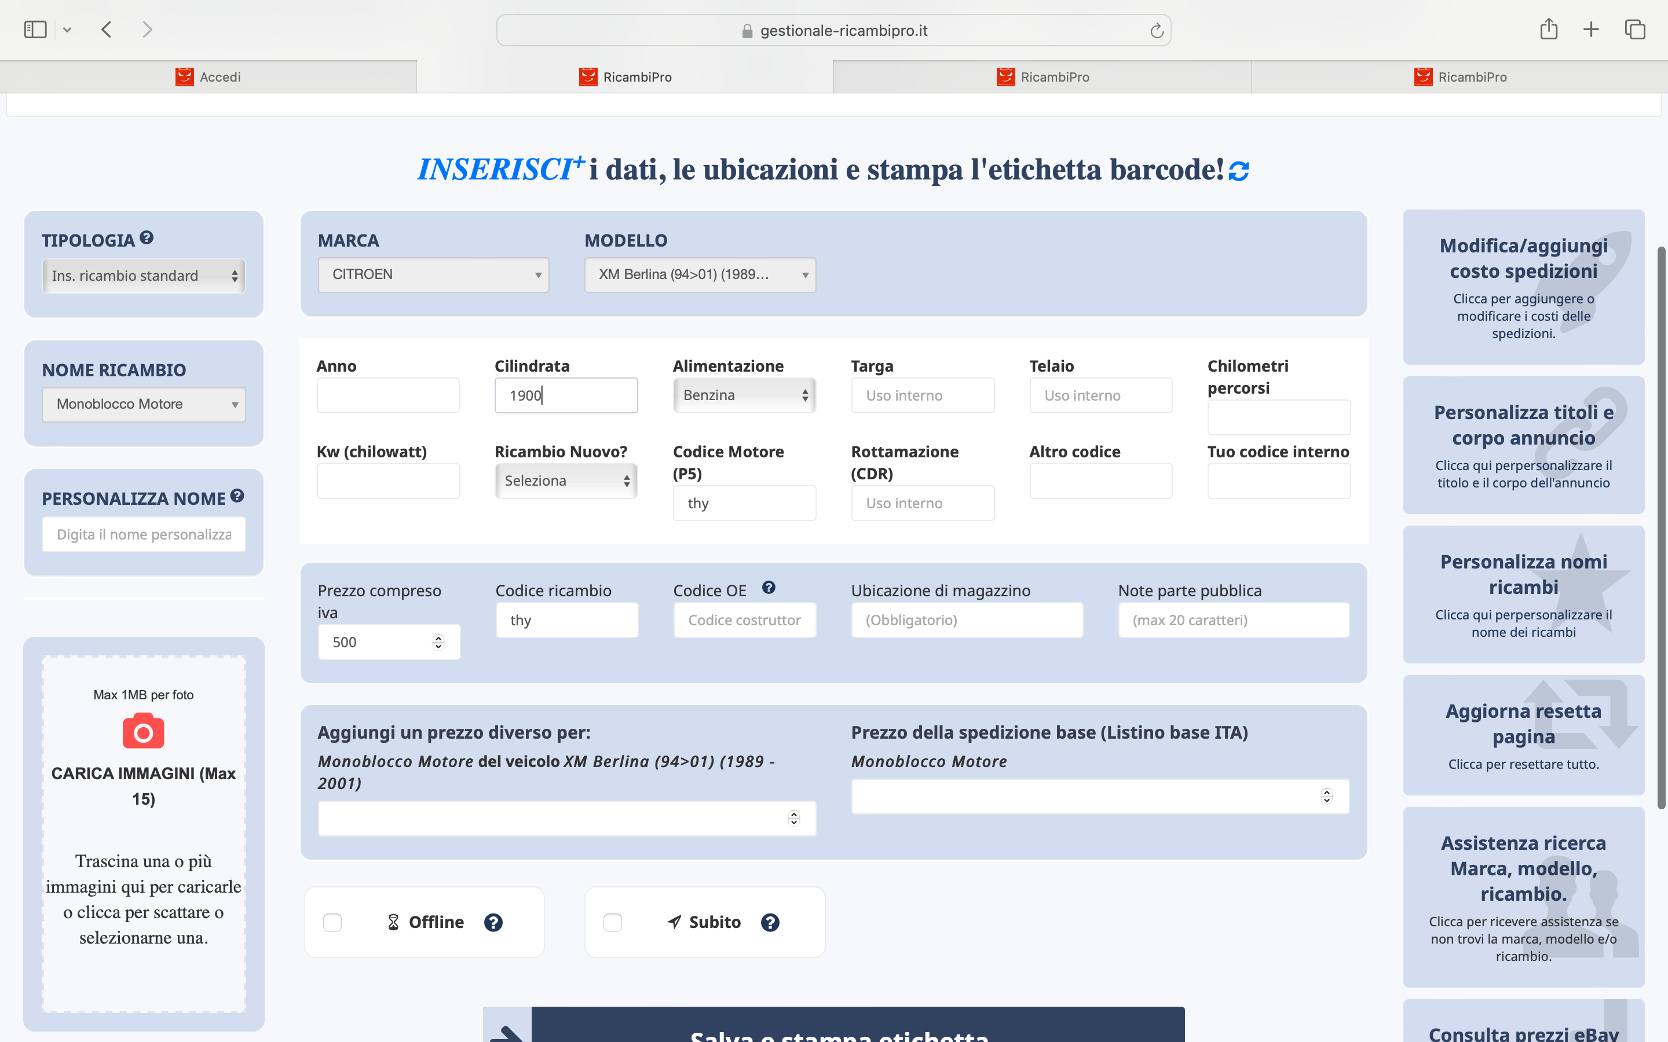1668x1042 pixels.
Task: Click Modifica/aggiungi costo spedizioni card
Action: pyautogui.click(x=1523, y=287)
